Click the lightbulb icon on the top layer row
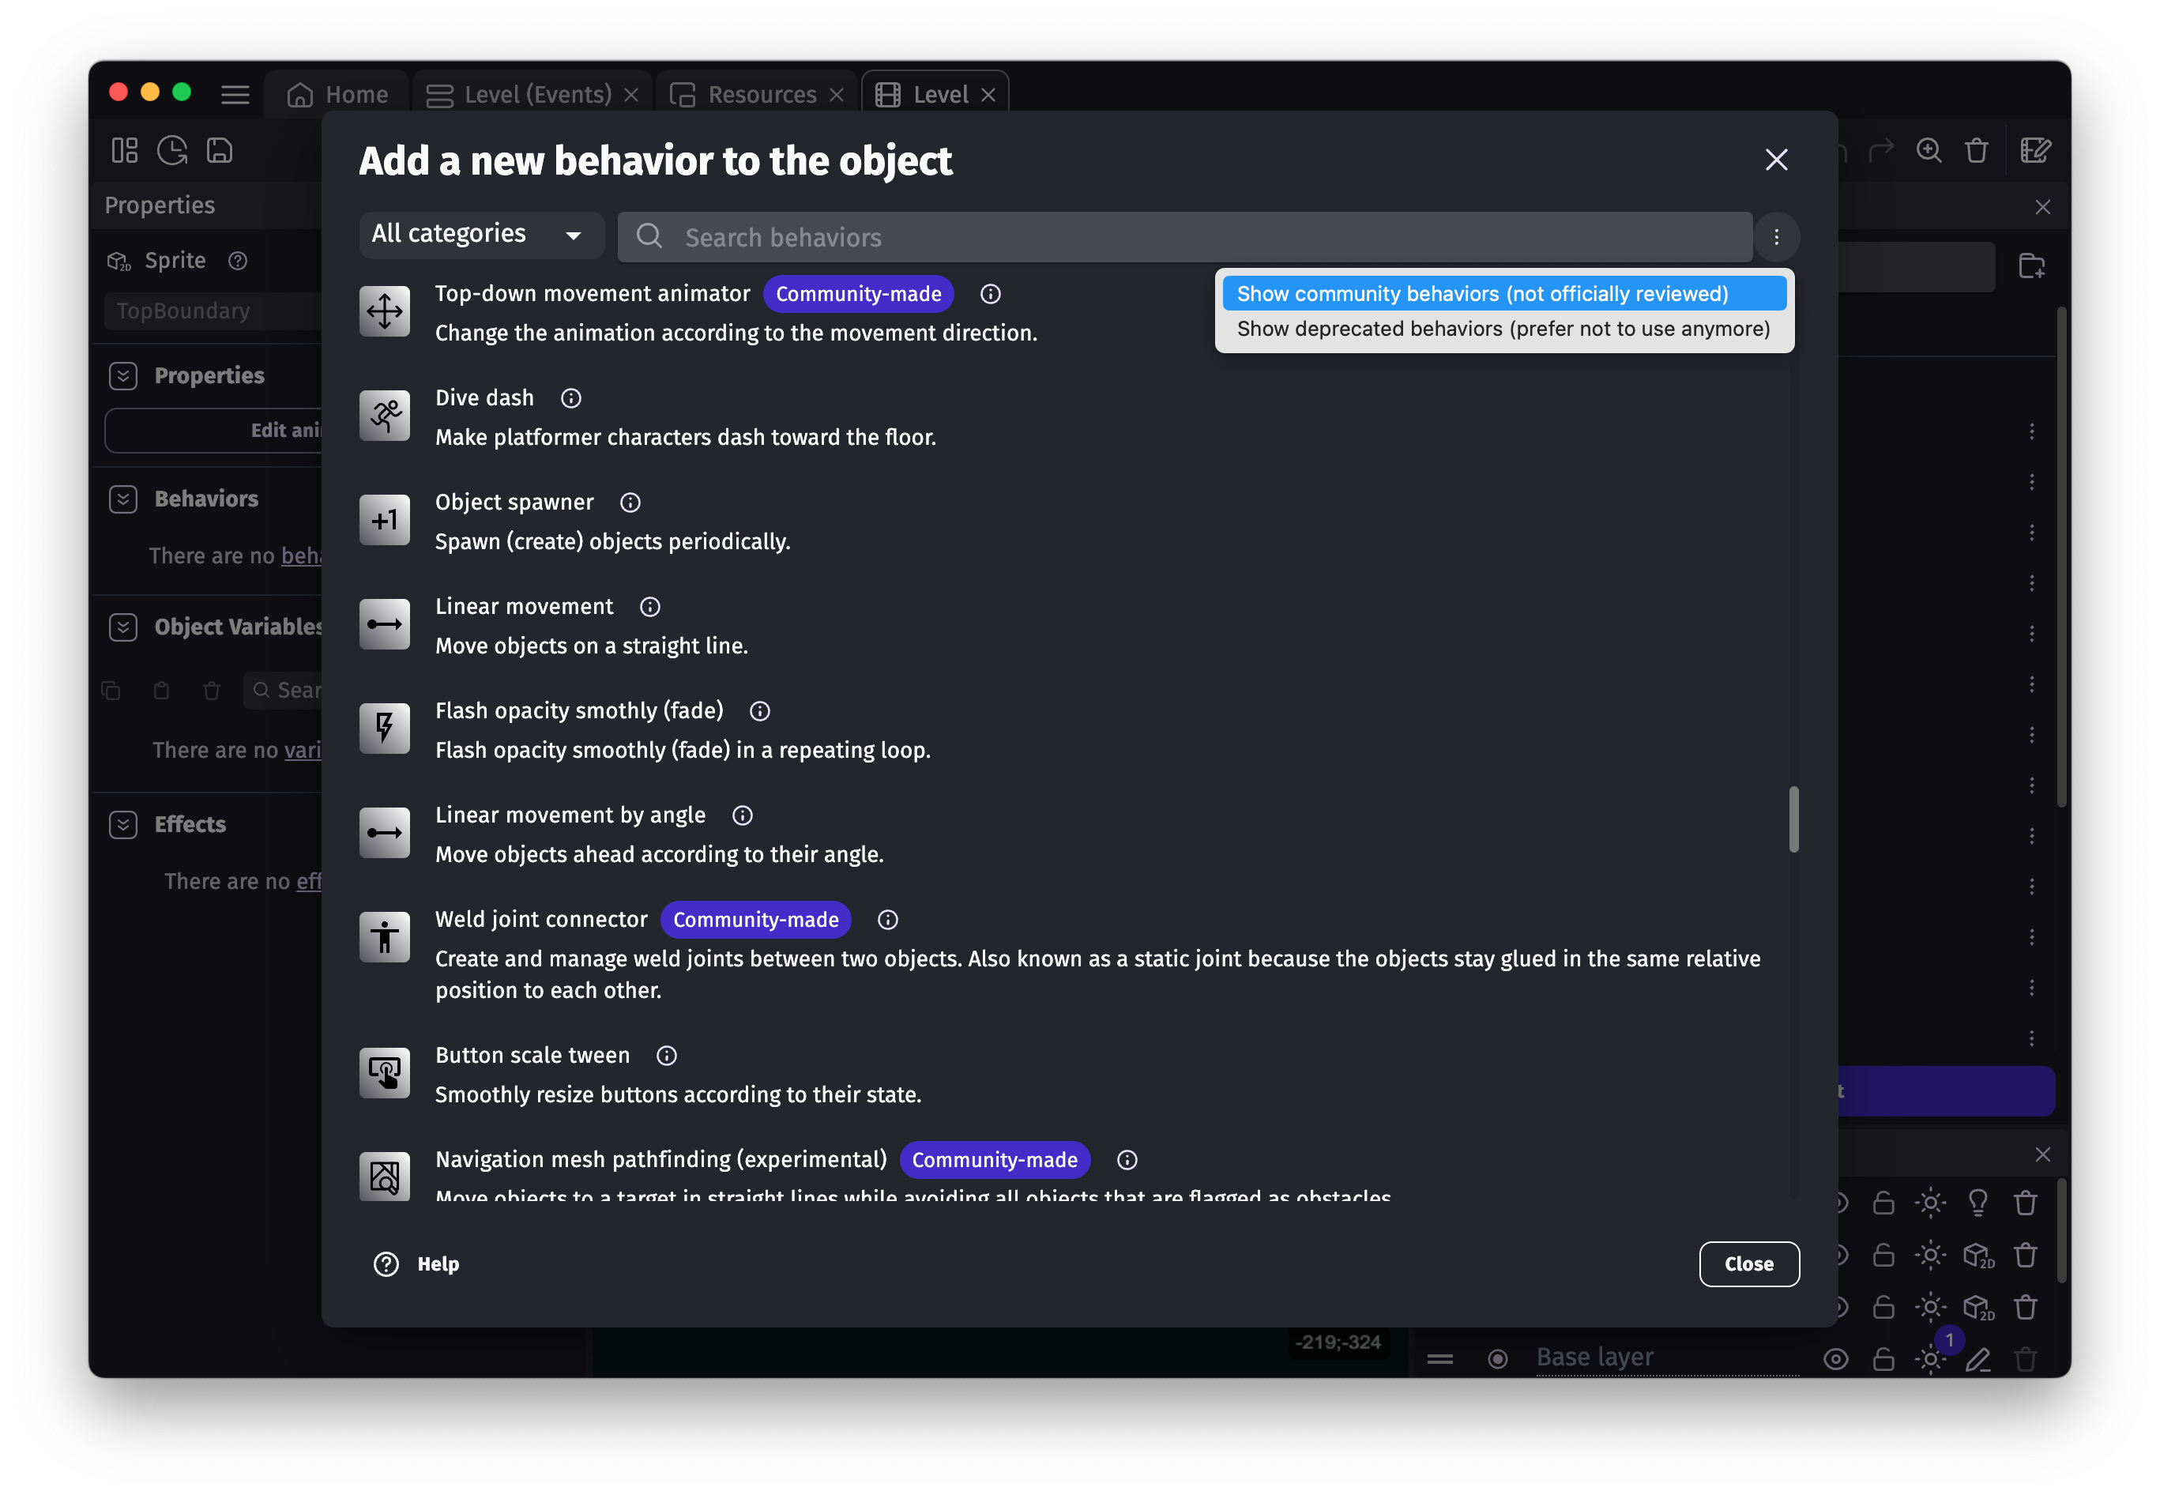Viewport: 2160px width, 1495px height. [x=1979, y=1203]
